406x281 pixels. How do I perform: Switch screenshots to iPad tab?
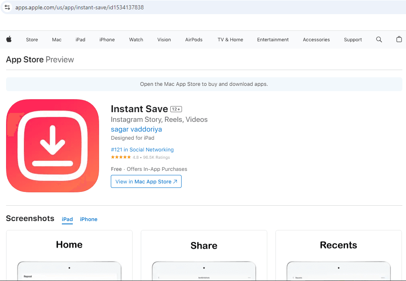[x=67, y=219]
